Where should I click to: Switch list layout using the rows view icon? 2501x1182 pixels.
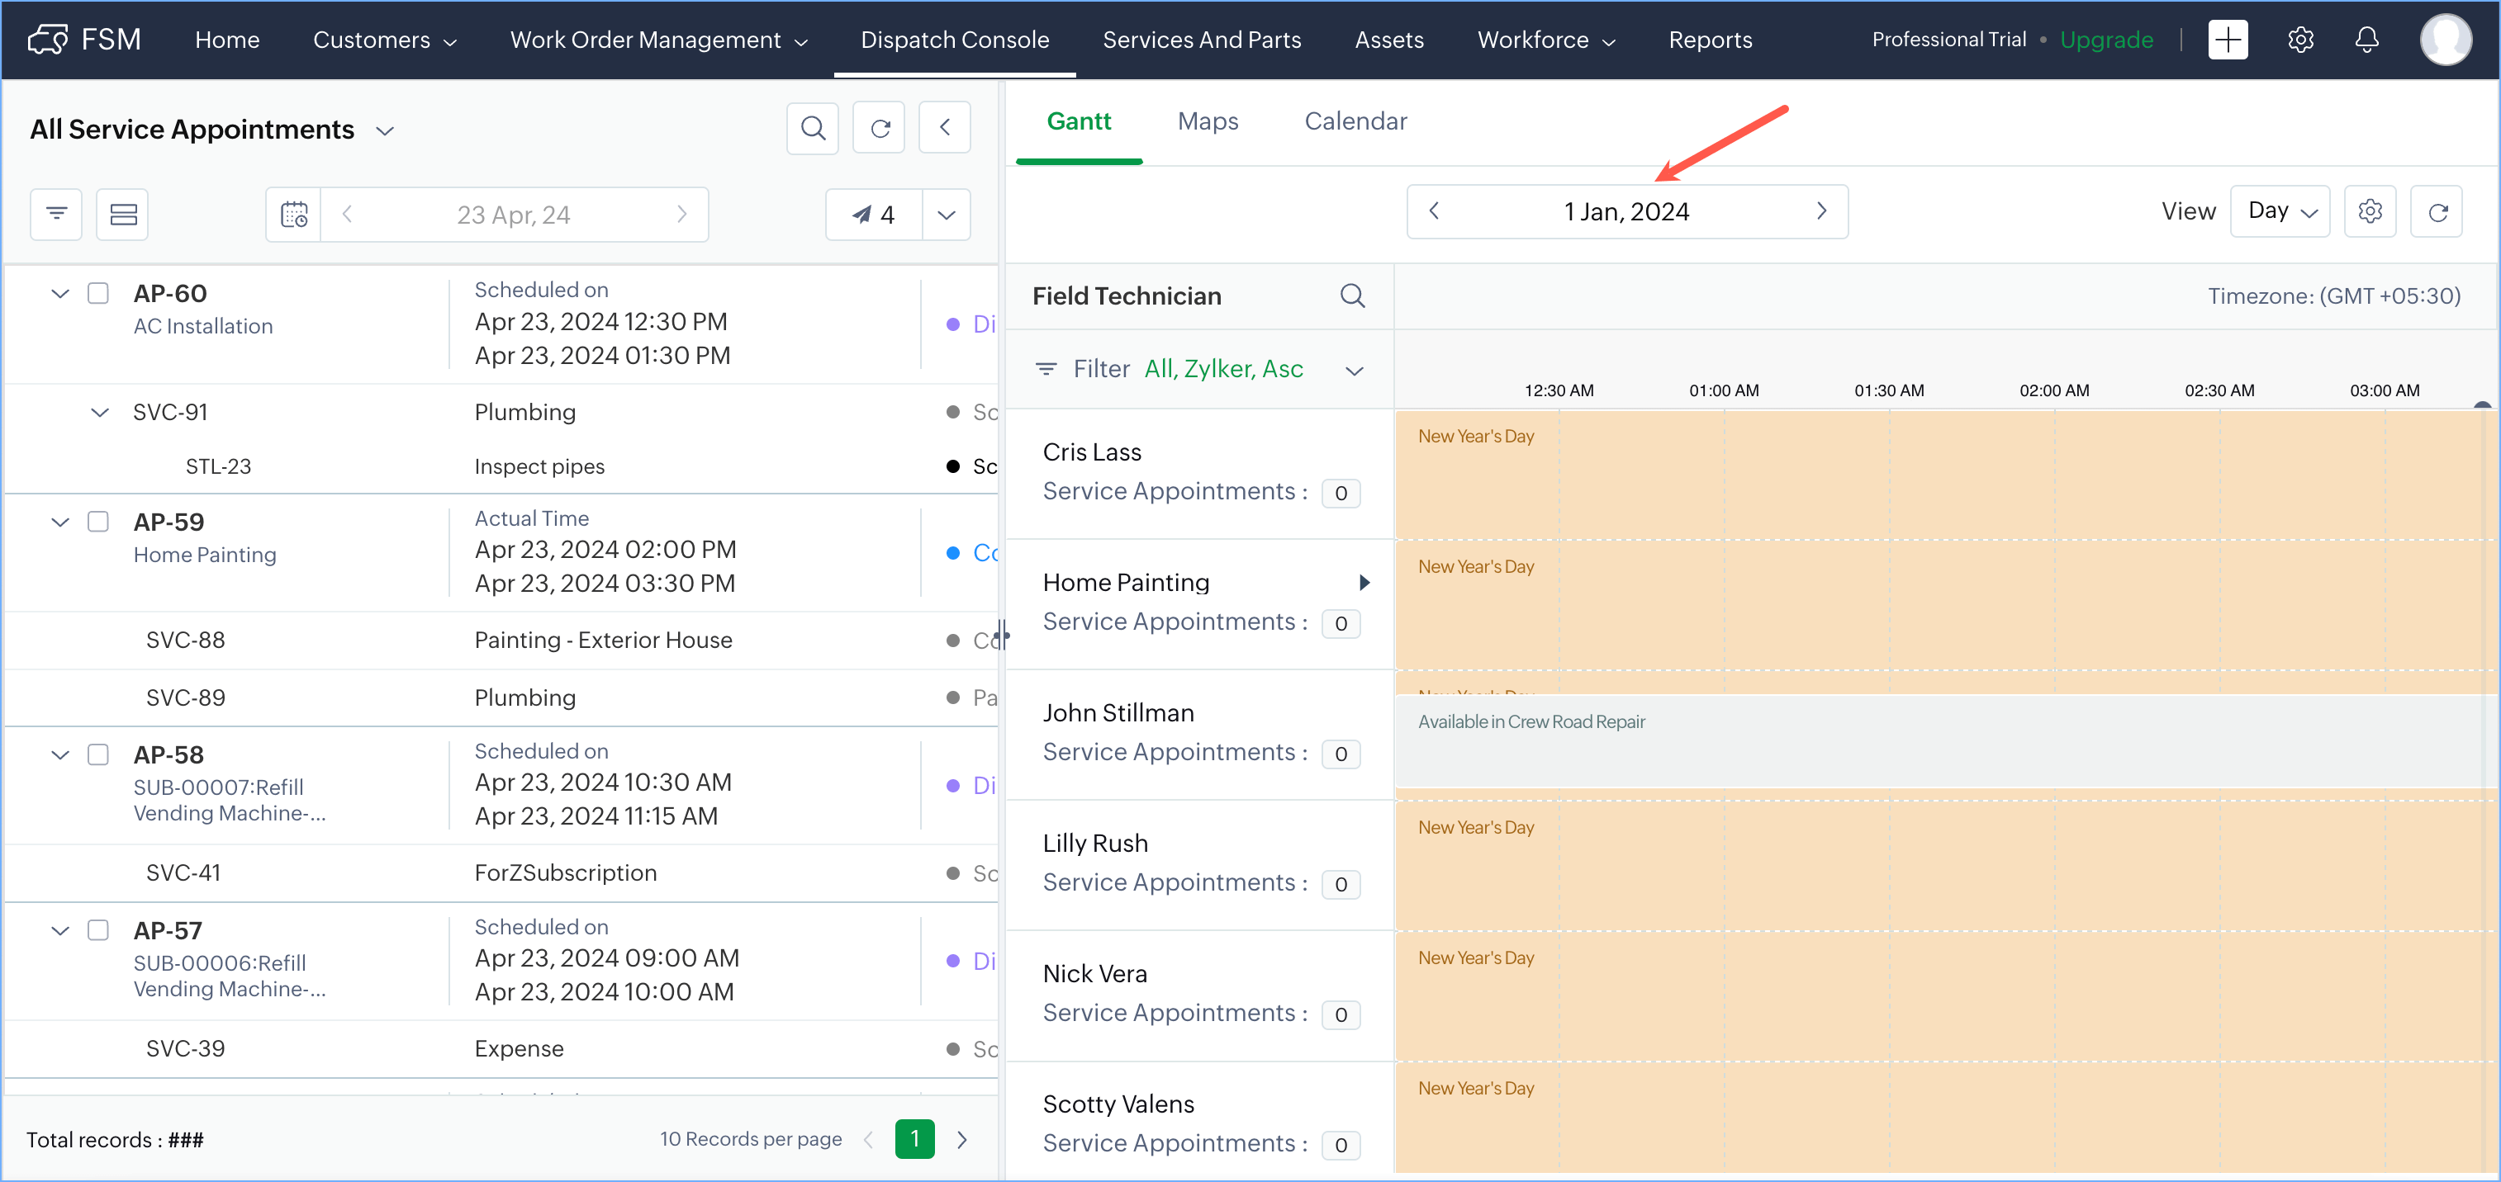click(x=123, y=214)
